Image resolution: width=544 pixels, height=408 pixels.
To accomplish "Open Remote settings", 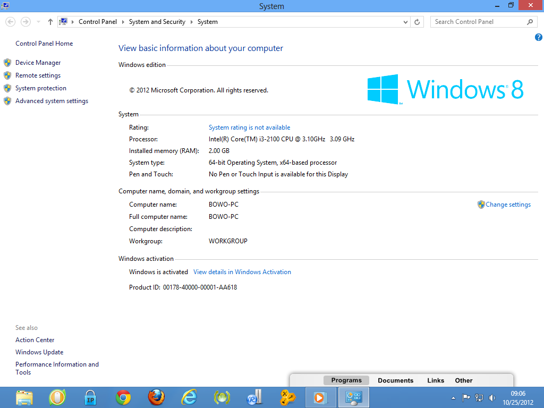I will tap(38, 75).
